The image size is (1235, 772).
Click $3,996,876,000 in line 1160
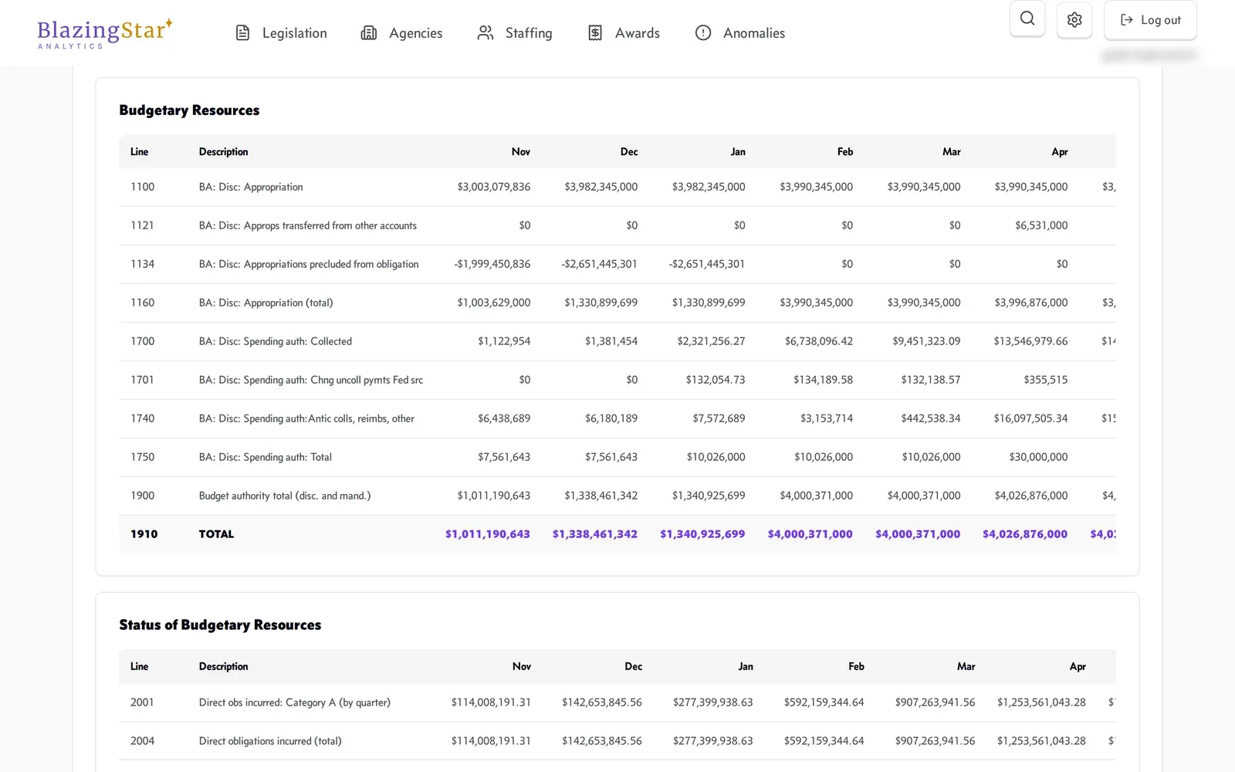pyautogui.click(x=1031, y=303)
